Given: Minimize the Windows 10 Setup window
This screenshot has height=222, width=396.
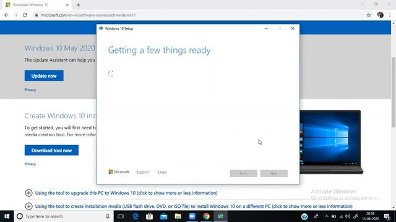Looking at the screenshot, I should (266, 28).
